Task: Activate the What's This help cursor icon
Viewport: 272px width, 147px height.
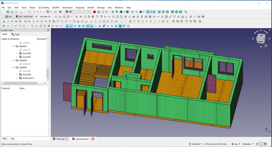Action: click(60, 12)
